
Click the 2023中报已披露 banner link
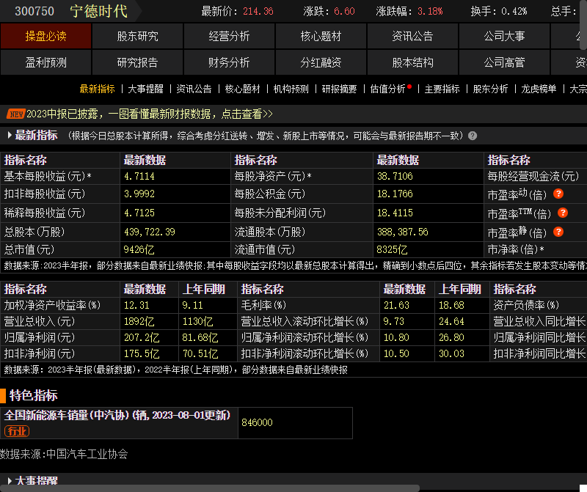(x=150, y=114)
